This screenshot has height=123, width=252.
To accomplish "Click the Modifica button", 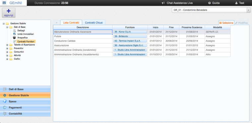I will point(241,23).
